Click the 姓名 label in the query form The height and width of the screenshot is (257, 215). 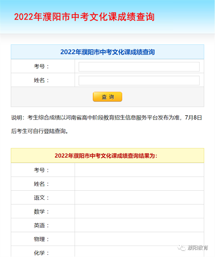(41, 80)
